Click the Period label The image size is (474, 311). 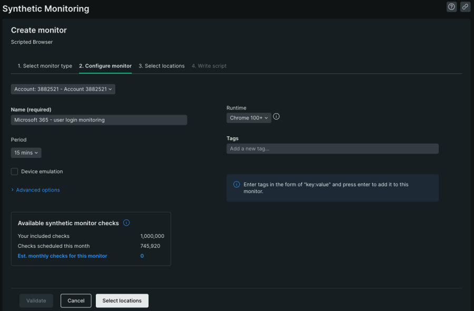[x=19, y=139]
